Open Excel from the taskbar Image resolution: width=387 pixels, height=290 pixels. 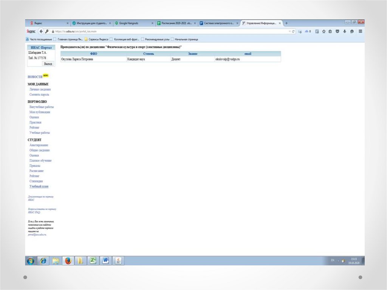(x=93, y=261)
